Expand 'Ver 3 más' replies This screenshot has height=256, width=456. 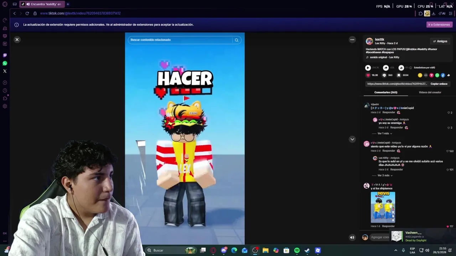[385, 176]
